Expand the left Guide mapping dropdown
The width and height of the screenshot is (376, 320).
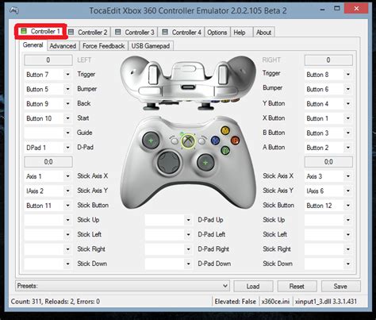pos(48,133)
